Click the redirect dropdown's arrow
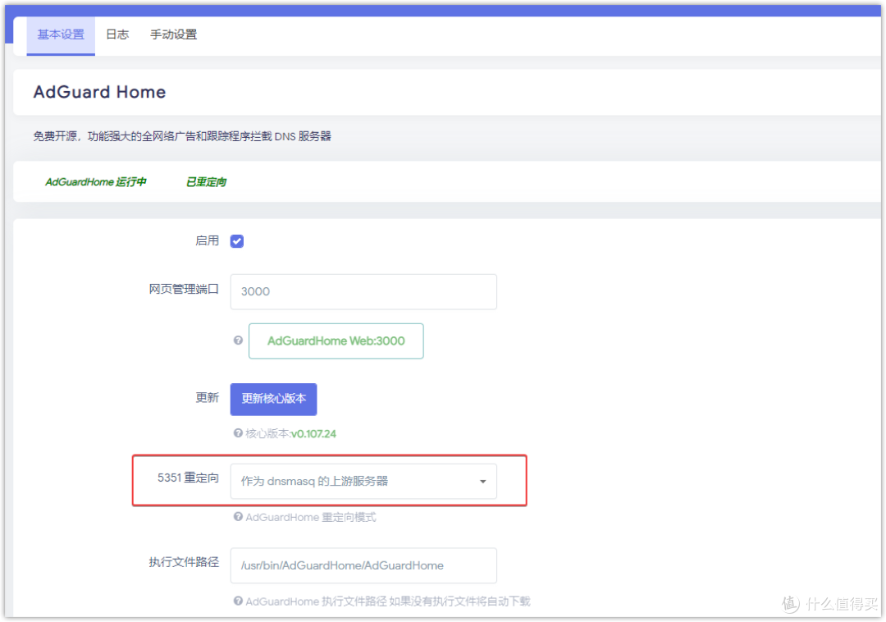886x622 pixels. 482,481
